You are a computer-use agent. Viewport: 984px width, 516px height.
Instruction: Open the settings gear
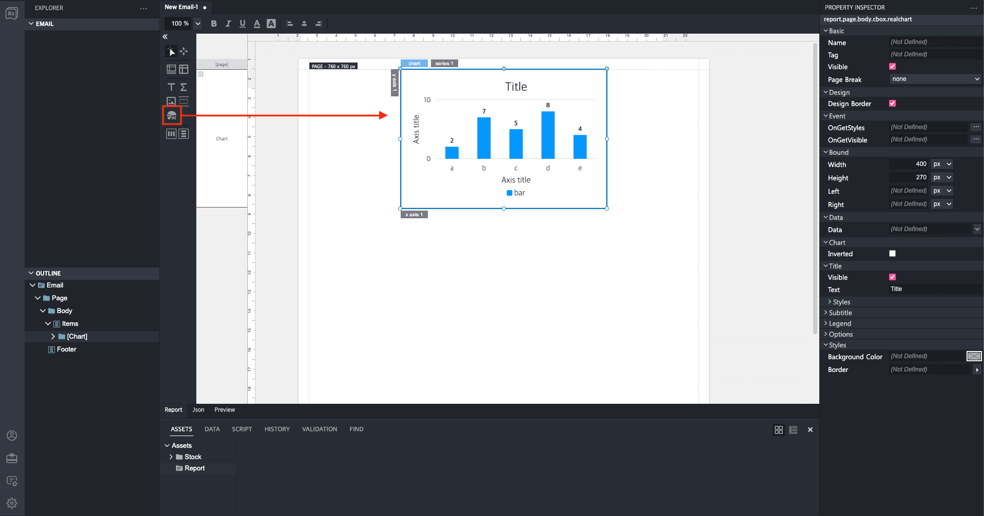12,503
